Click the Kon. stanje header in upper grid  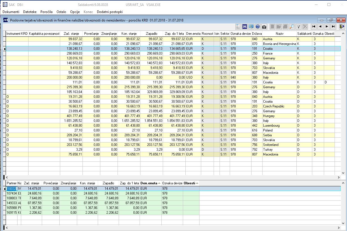(129, 34)
